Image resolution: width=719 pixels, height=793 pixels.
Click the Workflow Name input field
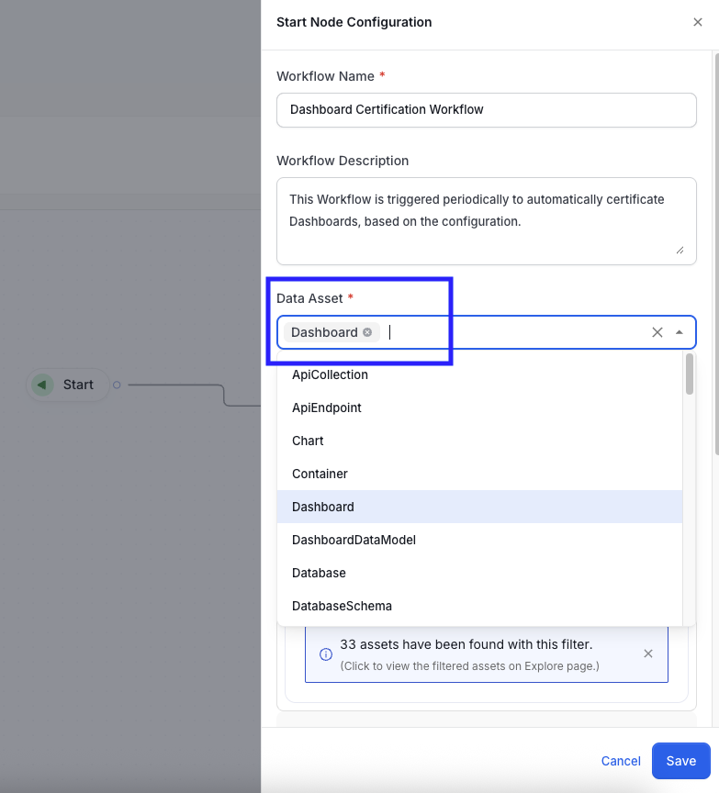(x=486, y=110)
